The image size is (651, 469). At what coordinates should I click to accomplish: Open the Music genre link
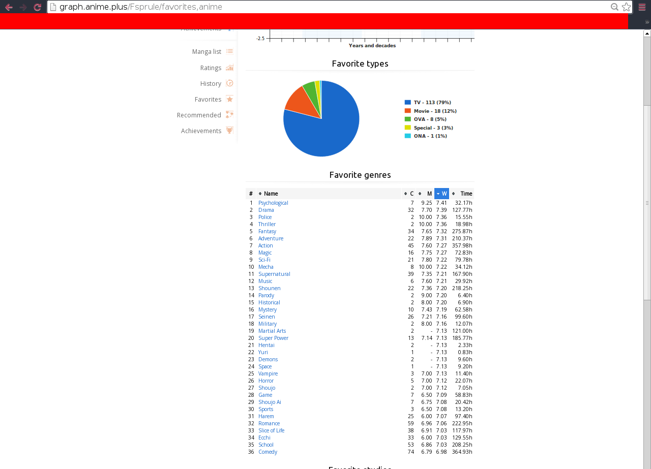pyautogui.click(x=265, y=282)
